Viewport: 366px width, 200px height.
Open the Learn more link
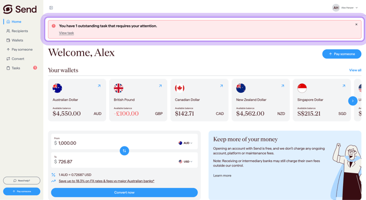[222, 175]
